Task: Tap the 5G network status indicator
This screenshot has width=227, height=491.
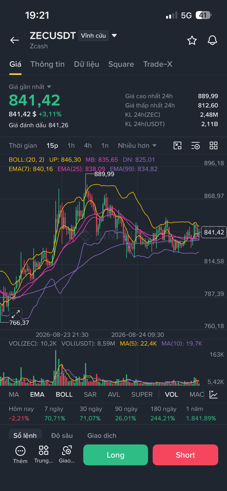Action: (186, 15)
